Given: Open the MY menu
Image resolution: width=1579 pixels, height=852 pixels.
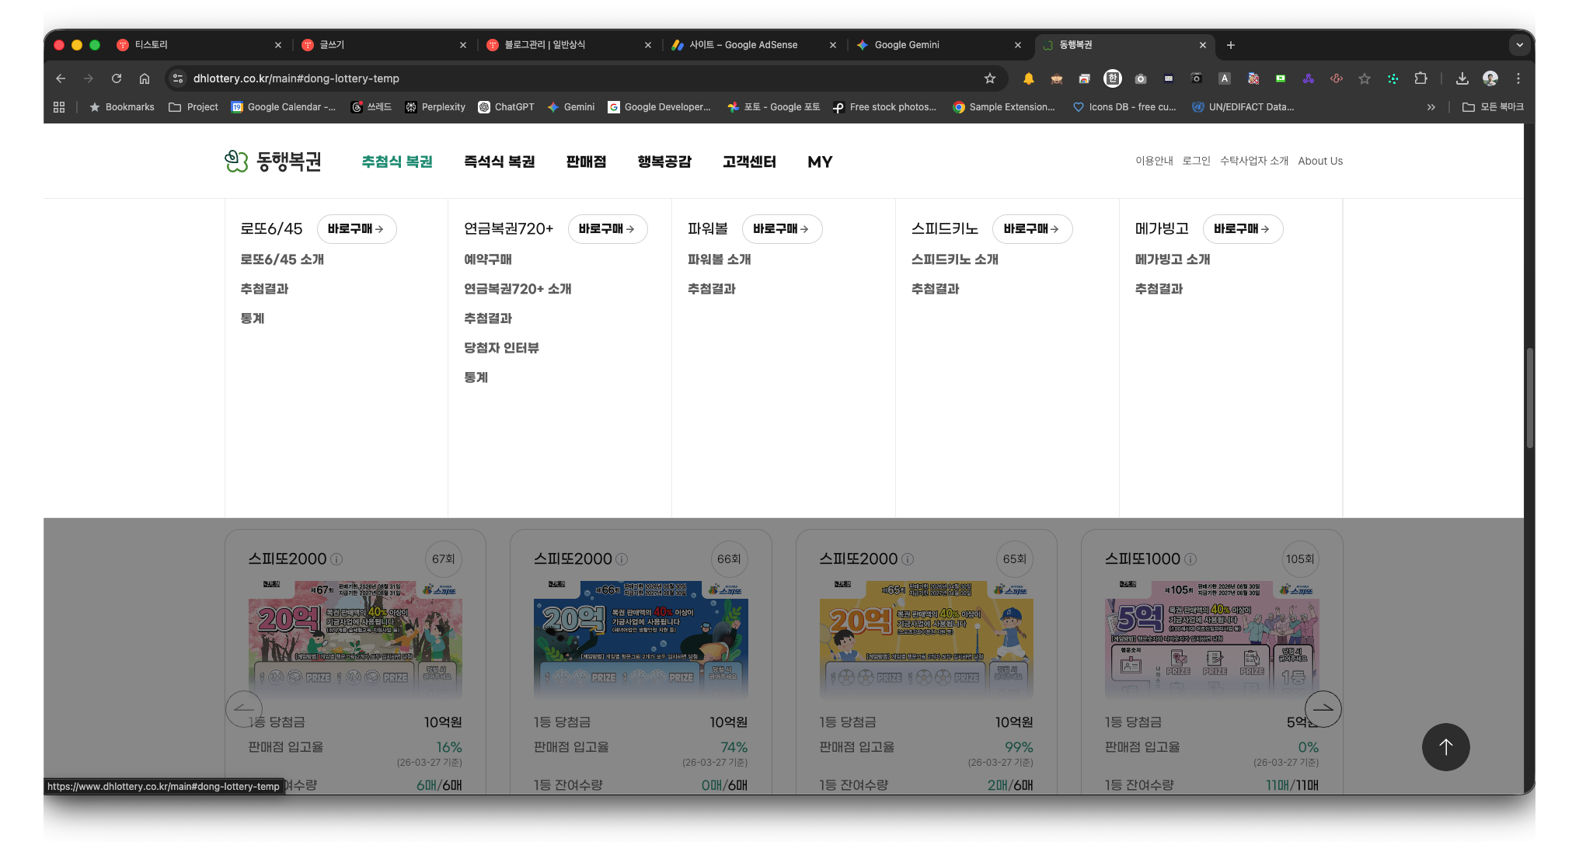Looking at the screenshot, I should pyautogui.click(x=820, y=162).
